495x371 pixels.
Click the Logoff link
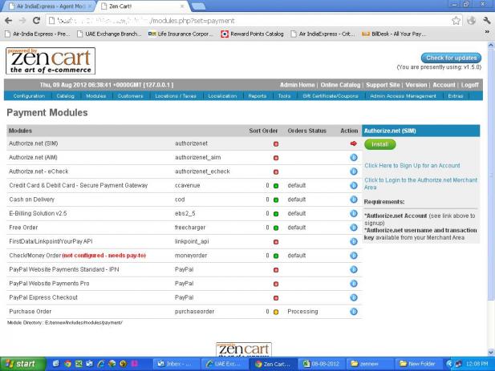pos(470,85)
